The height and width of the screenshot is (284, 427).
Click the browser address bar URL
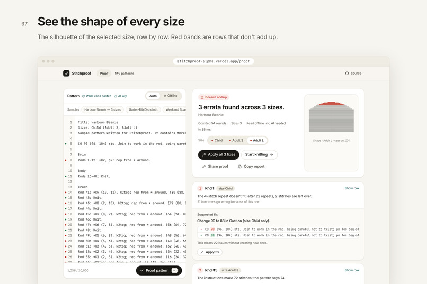(213, 61)
